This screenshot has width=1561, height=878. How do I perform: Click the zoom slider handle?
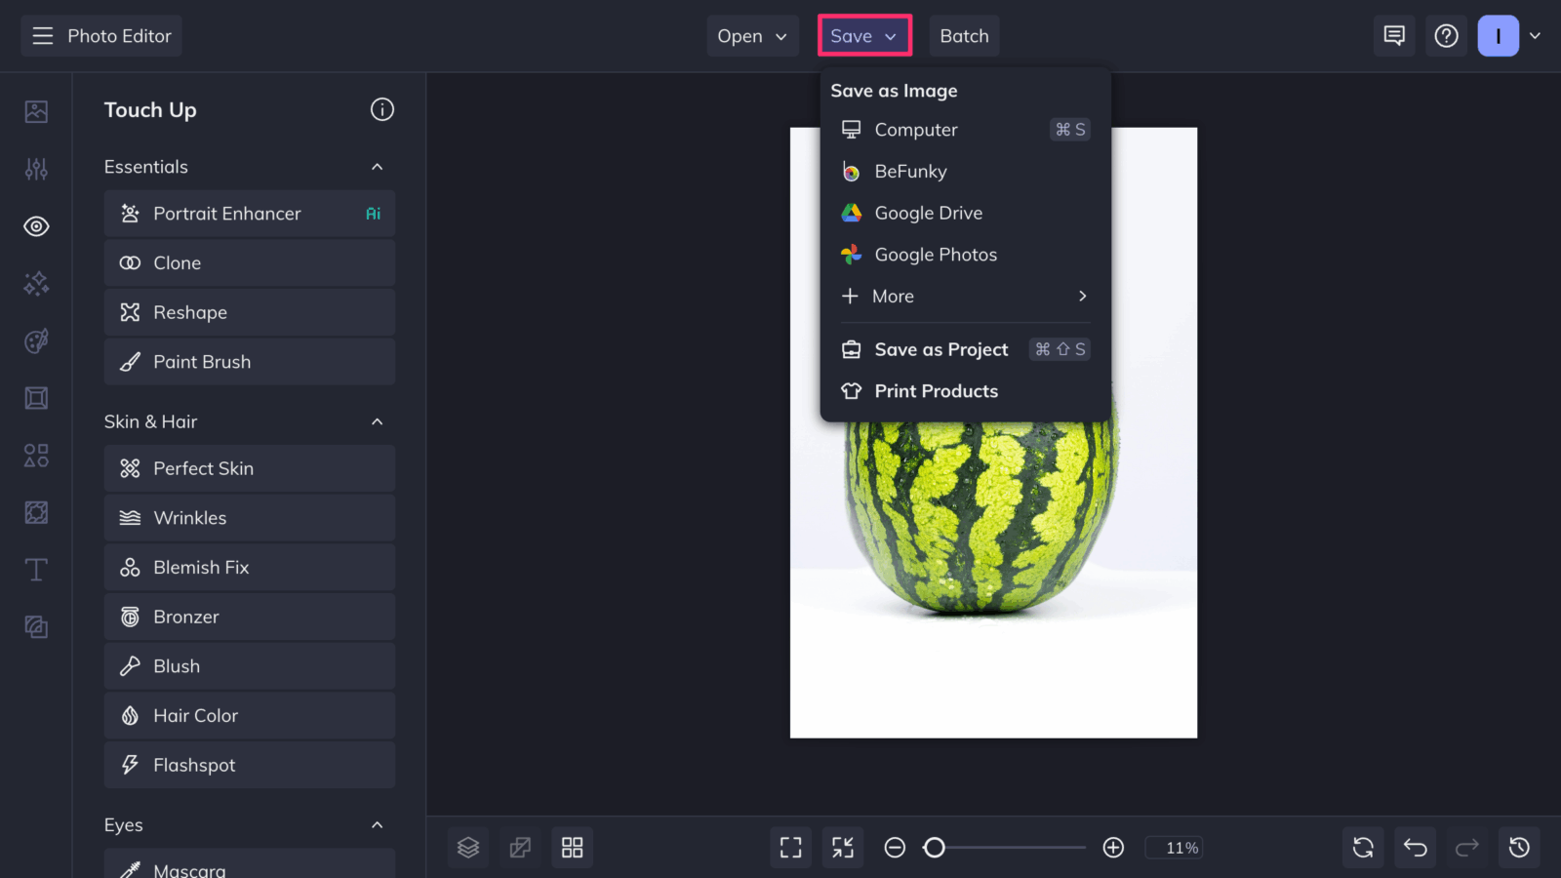[935, 848]
